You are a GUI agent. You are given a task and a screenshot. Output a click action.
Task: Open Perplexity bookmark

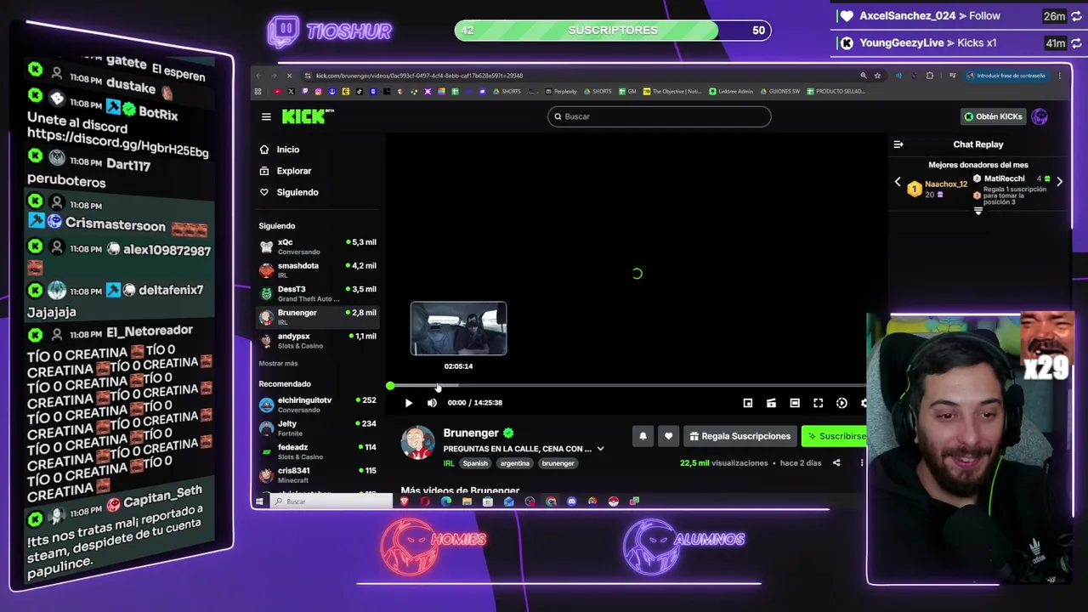[x=561, y=91]
